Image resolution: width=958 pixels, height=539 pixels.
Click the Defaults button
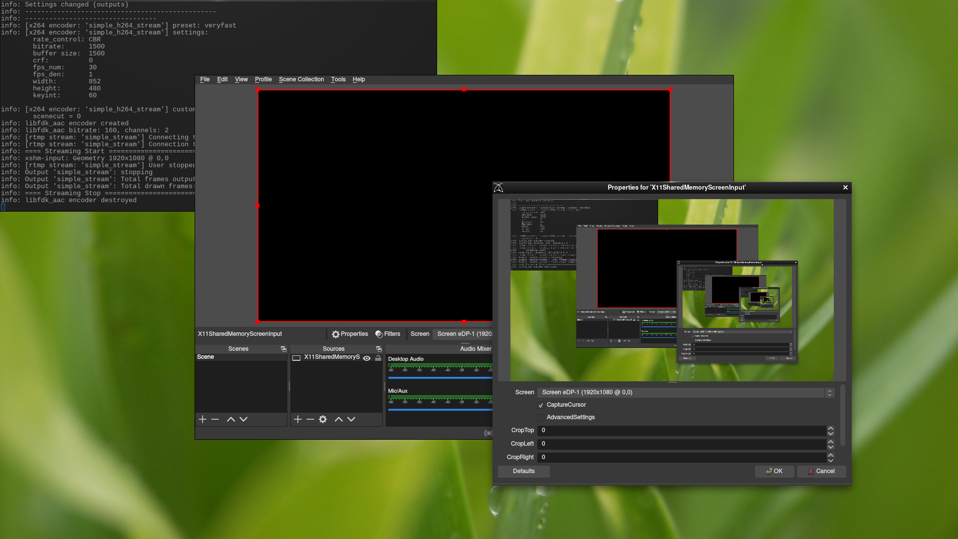click(523, 471)
